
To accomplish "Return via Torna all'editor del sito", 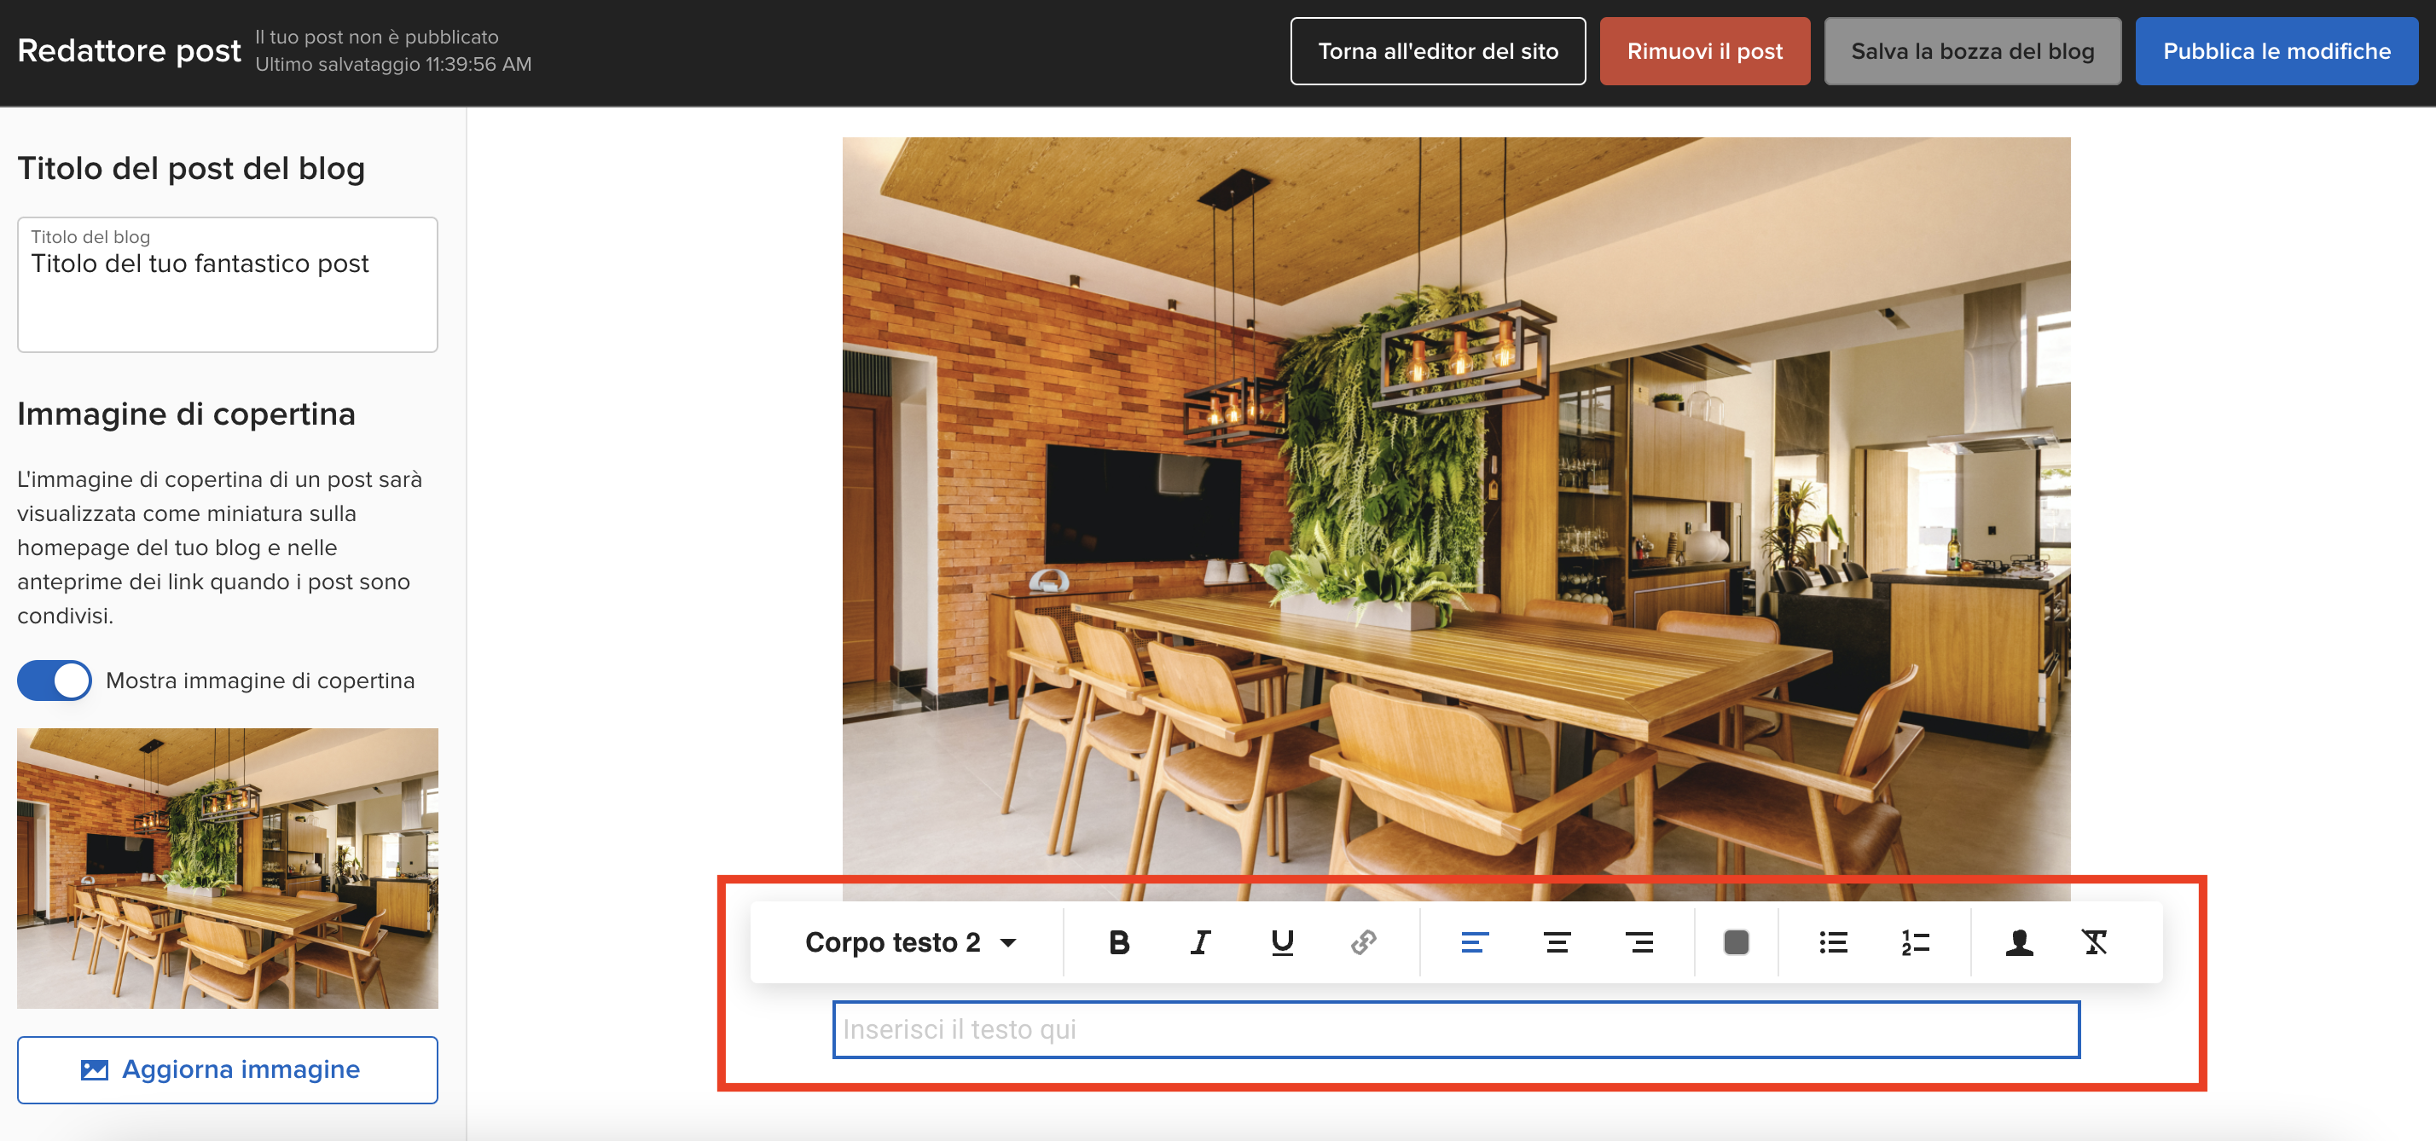I will point(1437,51).
